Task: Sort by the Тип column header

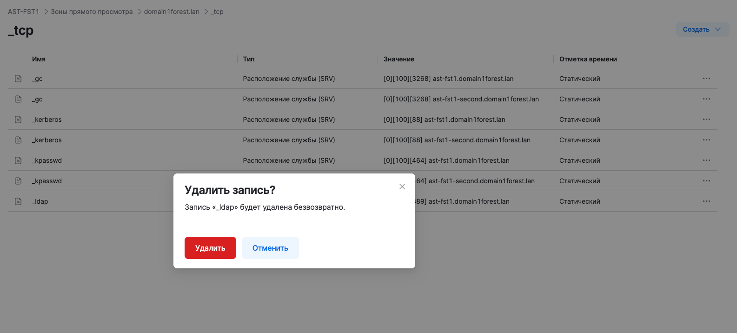Action: click(x=249, y=59)
